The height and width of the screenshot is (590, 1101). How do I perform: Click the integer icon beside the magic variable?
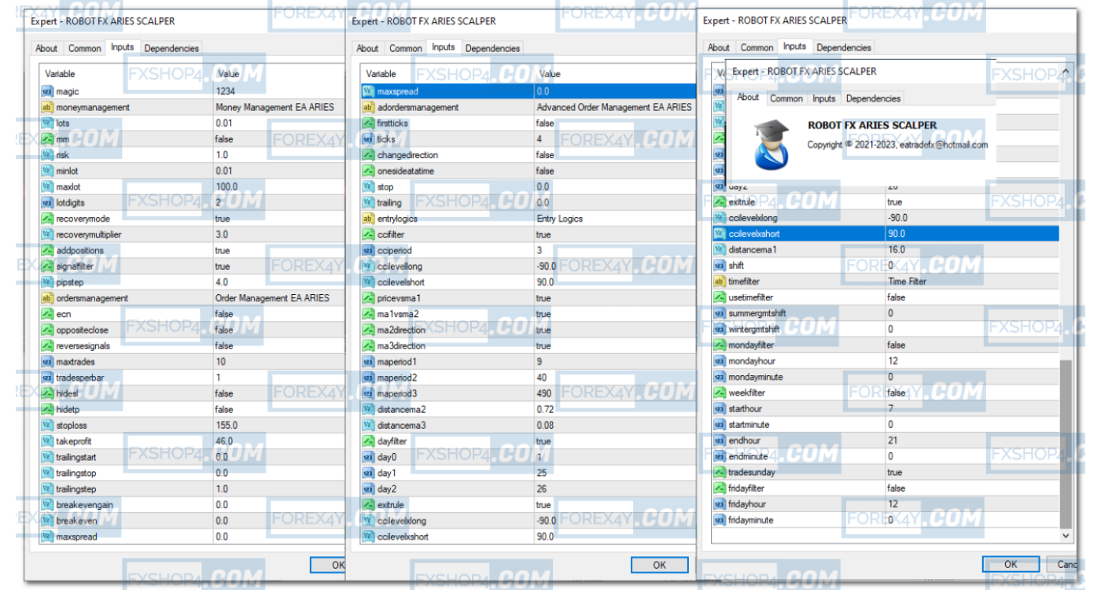pyautogui.click(x=46, y=91)
